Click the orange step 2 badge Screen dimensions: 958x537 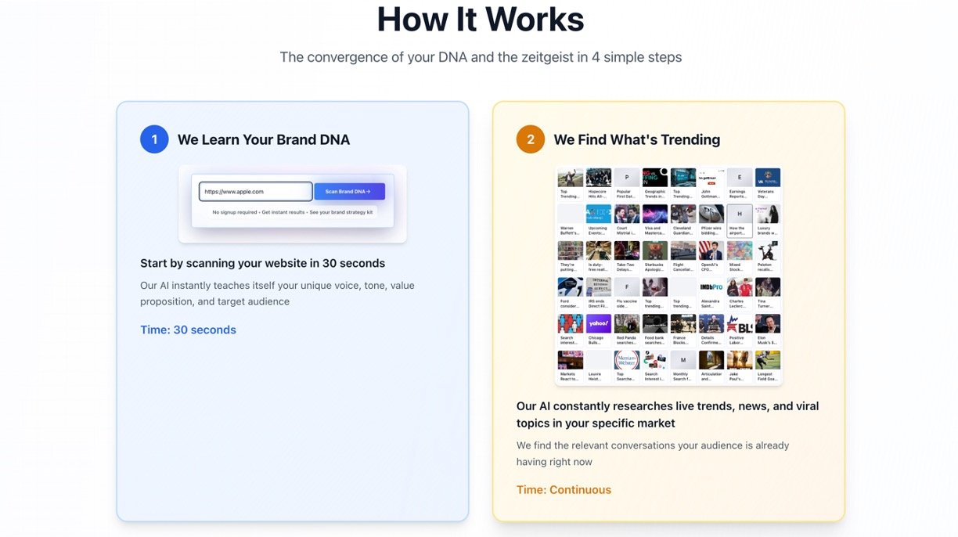point(531,139)
